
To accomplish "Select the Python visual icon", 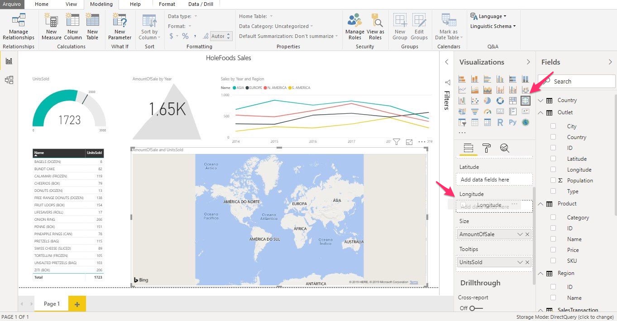I will [x=512, y=122].
